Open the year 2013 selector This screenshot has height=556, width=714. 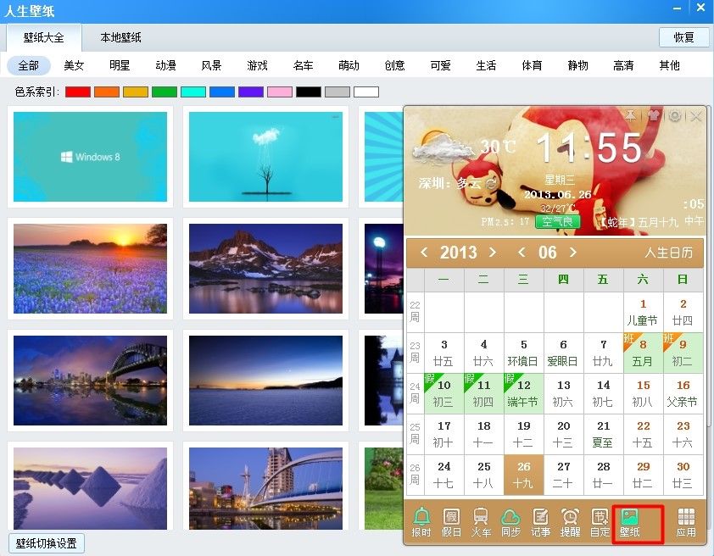point(458,253)
